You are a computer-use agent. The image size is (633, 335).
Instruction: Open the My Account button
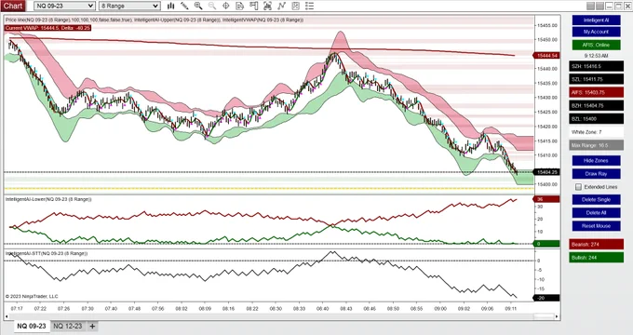[x=597, y=32]
